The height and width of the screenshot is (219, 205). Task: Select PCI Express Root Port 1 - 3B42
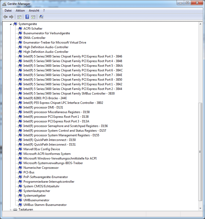point(73,84)
